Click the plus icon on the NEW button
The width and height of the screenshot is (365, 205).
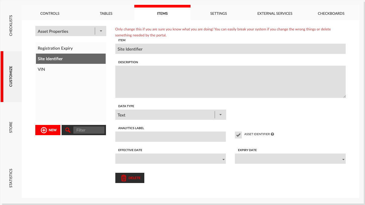pyautogui.click(x=44, y=130)
